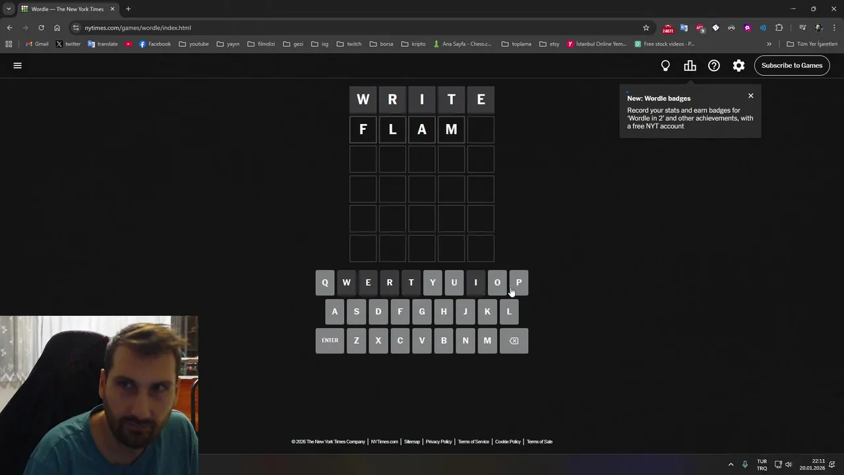The image size is (844, 475).
Task: Show hidden system tray icons
Action: click(x=731, y=464)
